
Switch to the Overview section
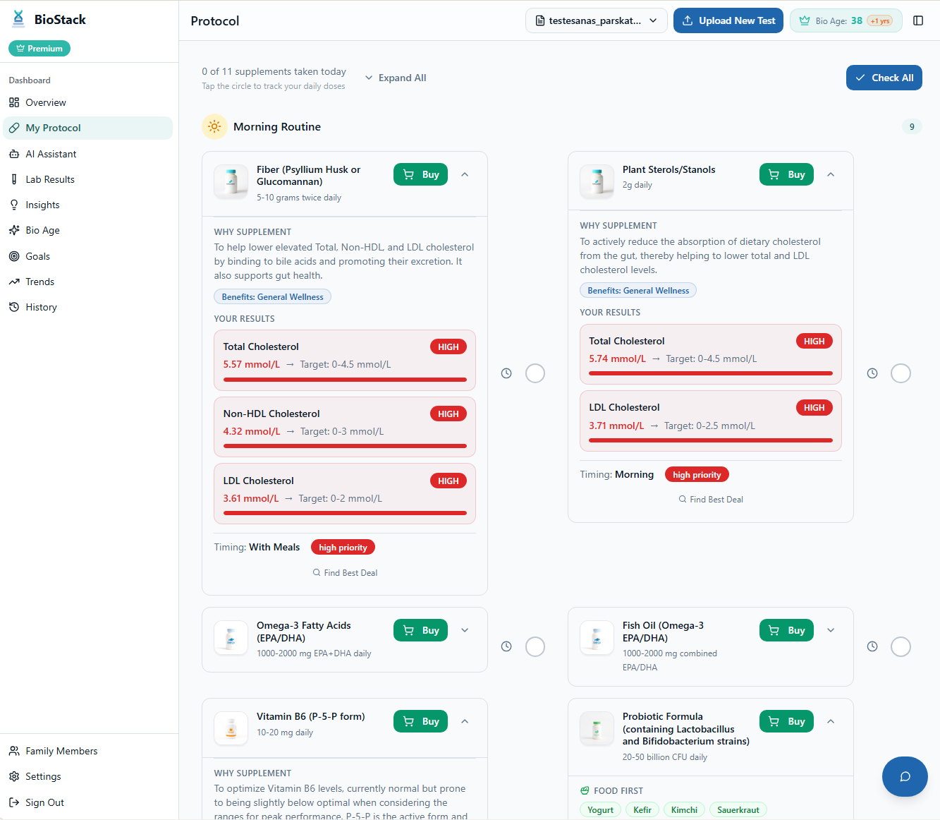click(44, 102)
